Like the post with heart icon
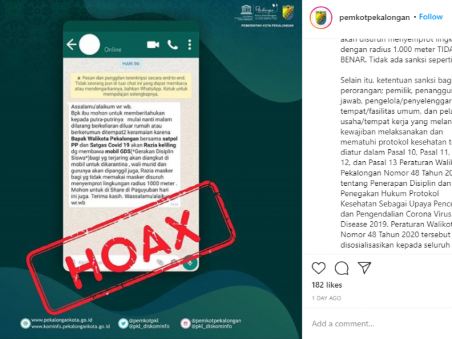 click(319, 268)
